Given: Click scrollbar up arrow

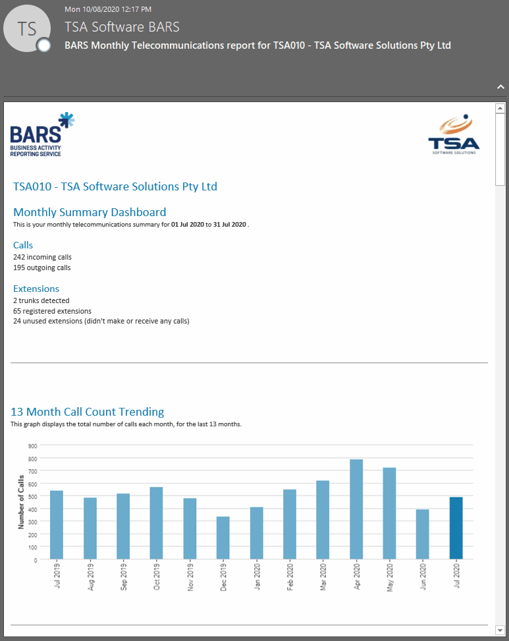Looking at the screenshot, I should (500, 108).
